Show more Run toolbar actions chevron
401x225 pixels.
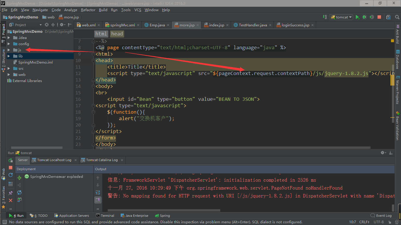tap(11, 209)
